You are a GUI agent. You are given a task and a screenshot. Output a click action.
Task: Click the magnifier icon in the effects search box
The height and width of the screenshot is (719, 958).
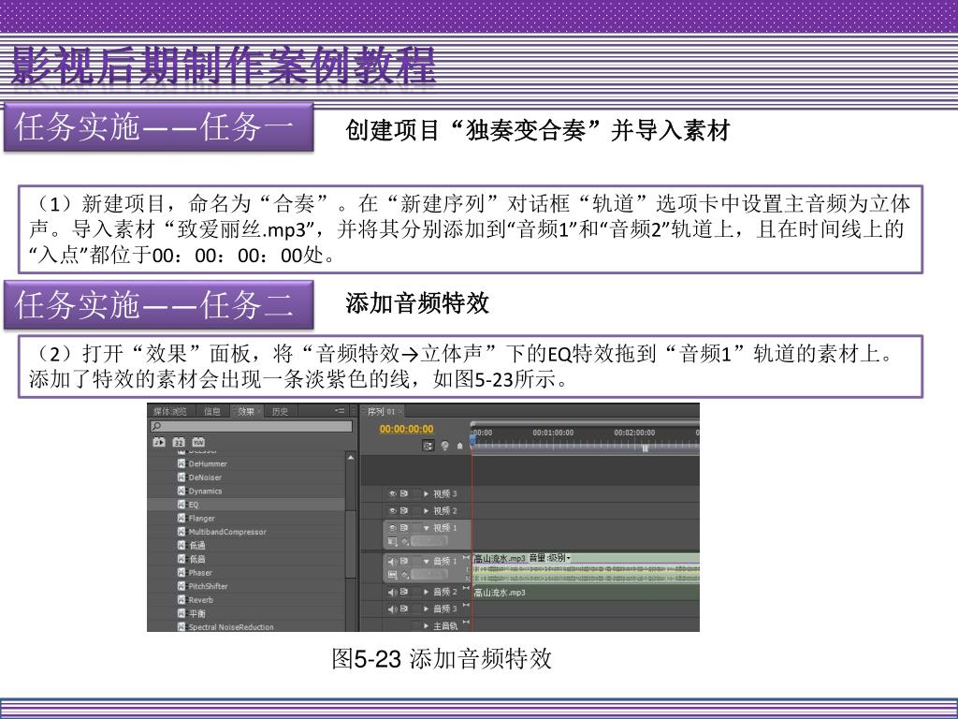(x=156, y=426)
